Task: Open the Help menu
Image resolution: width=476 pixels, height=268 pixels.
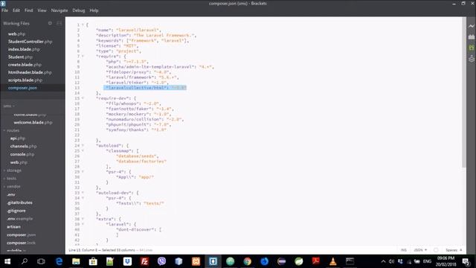Action: [x=94, y=10]
